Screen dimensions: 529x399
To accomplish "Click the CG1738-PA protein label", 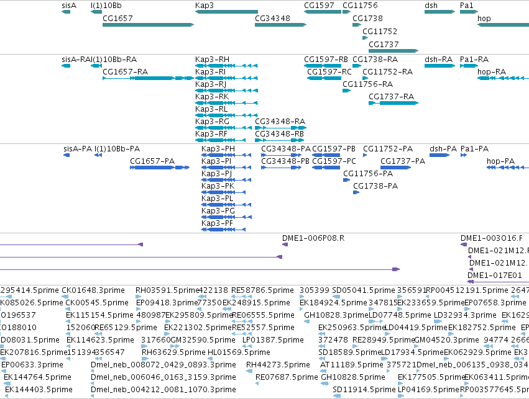I will coord(375,186).
